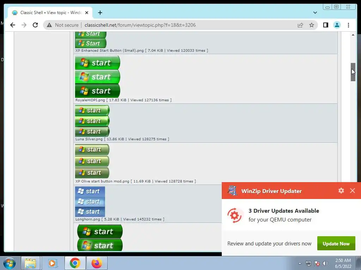Open the RoyaleHiDPI.png start button image

(97, 77)
